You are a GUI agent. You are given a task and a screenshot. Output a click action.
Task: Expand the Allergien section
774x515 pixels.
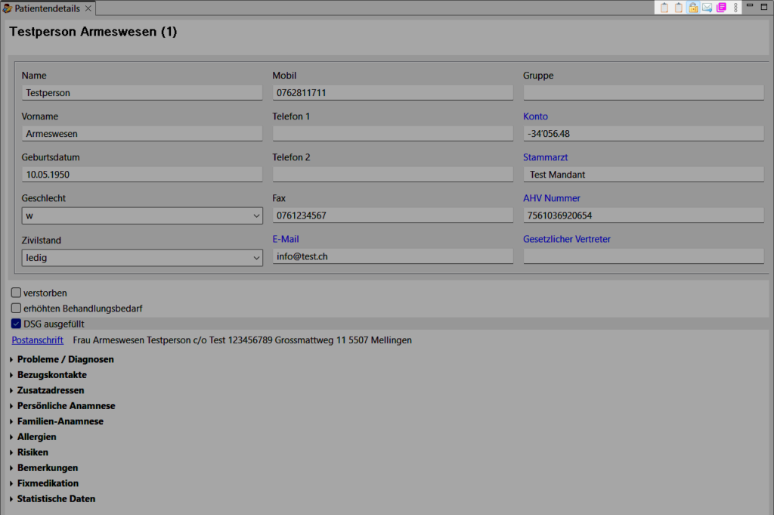(36, 437)
